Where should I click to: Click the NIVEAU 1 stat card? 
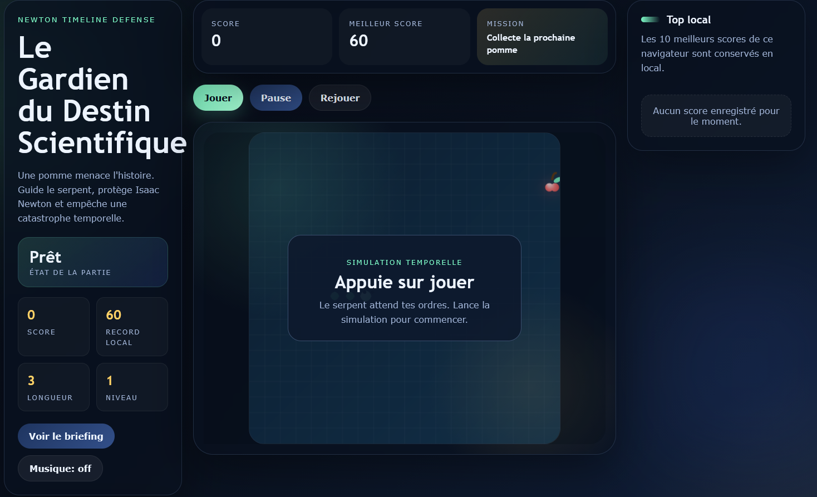[x=132, y=387]
